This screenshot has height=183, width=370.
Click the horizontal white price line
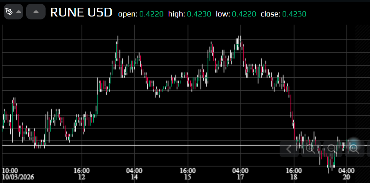147,146
